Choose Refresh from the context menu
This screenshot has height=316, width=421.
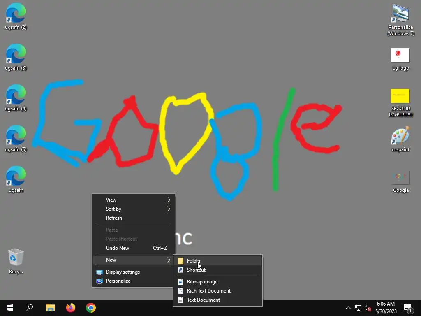(x=134, y=218)
